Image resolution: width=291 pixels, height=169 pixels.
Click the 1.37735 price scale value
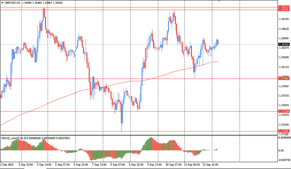tap(284, 96)
